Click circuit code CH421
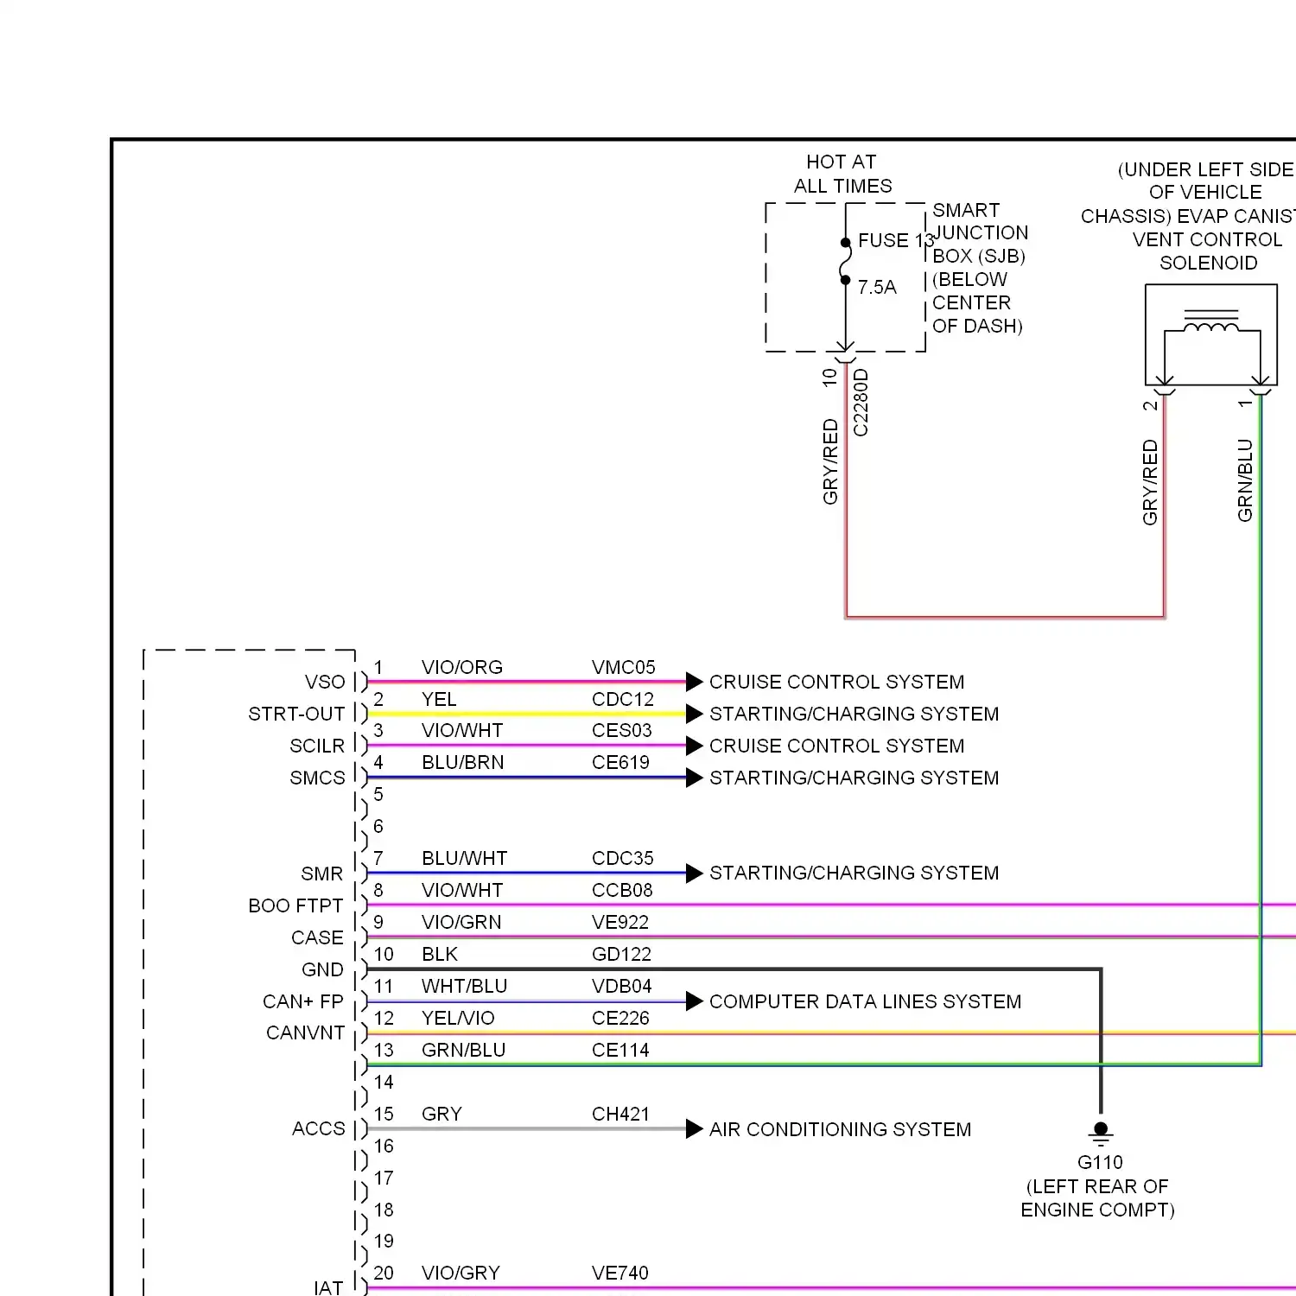The image size is (1296, 1296). click(620, 1114)
